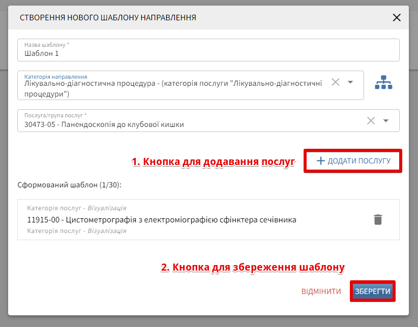The image size is (418, 327).
Task: Click the Назва шаблону input field
Action: pyautogui.click(x=208, y=53)
